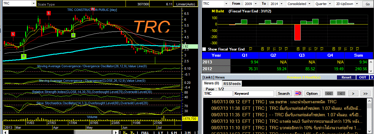The width and height of the screenshot is (374, 134).
Task: Click the 85.52 Q3 2012 cell
Action: coord(302,69)
